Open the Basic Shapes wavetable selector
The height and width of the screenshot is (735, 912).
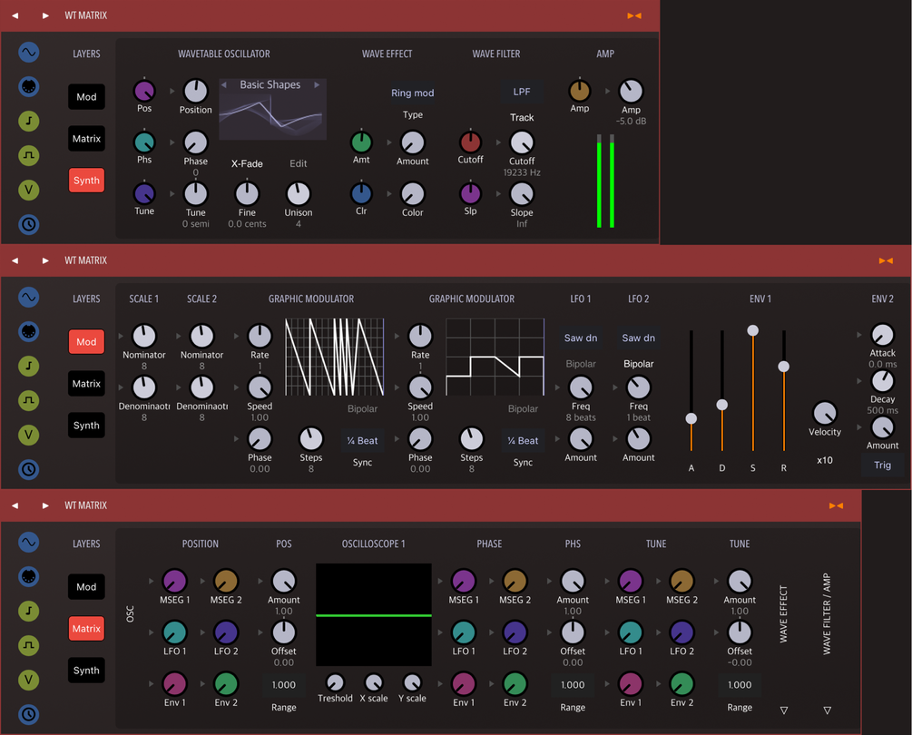(271, 84)
